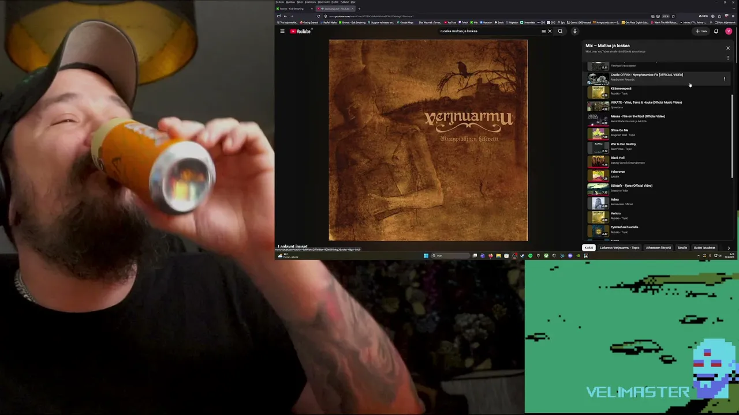The image size is (739, 415).
Task: Open the Streamlabs bookmark
Action: [528, 22]
